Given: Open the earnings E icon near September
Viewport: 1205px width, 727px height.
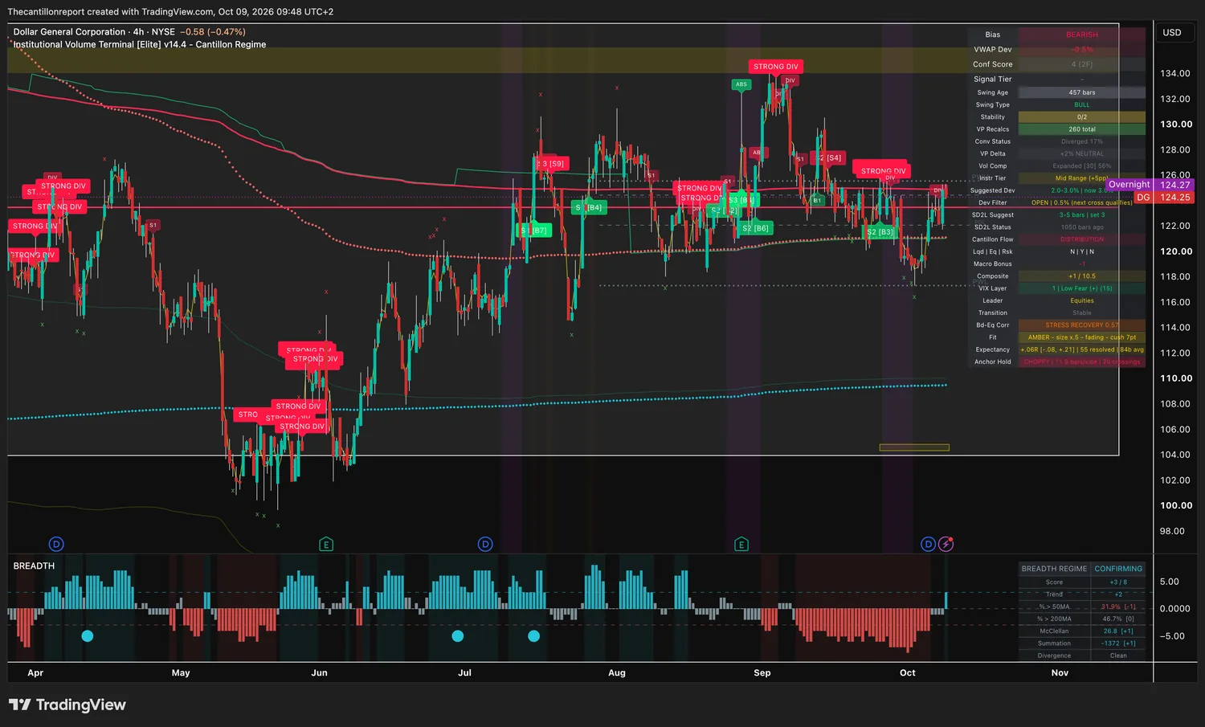Looking at the screenshot, I should point(741,544).
